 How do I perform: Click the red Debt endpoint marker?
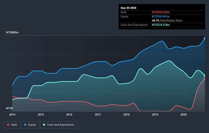click(205, 79)
